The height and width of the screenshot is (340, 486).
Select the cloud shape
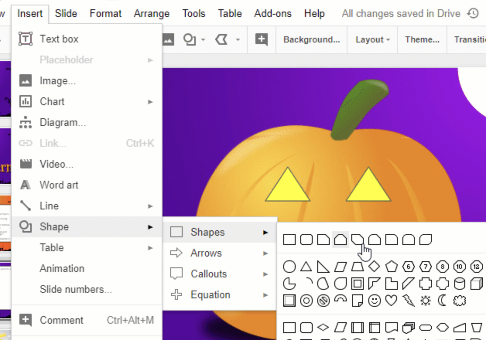click(x=460, y=301)
